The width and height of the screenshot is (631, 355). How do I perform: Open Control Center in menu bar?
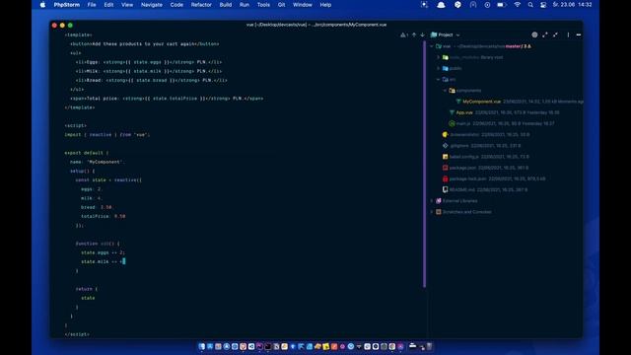[x=543, y=5]
